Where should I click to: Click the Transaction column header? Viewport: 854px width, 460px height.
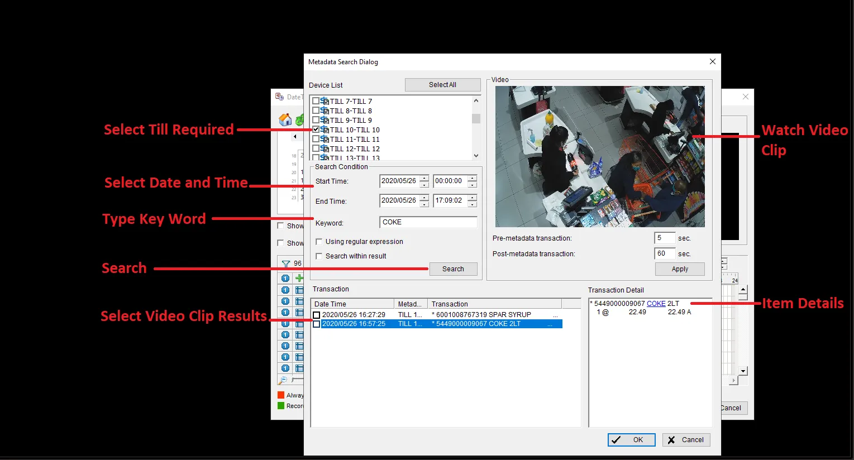pos(494,304)
